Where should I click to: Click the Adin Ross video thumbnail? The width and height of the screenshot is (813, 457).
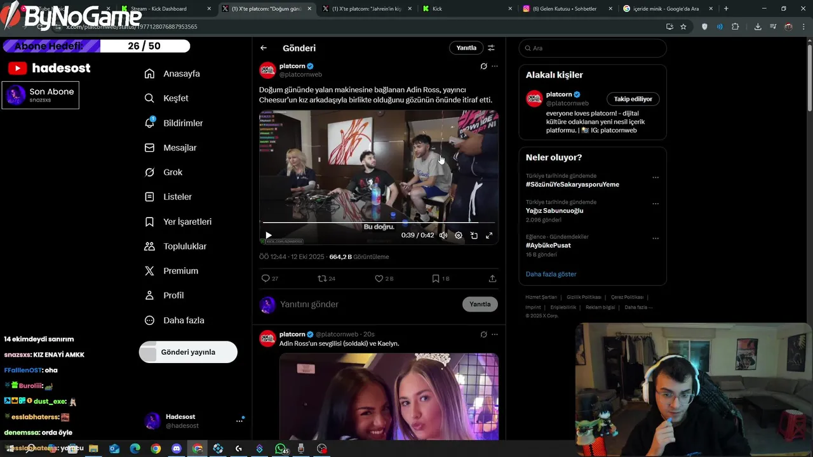tap(379, 178)
